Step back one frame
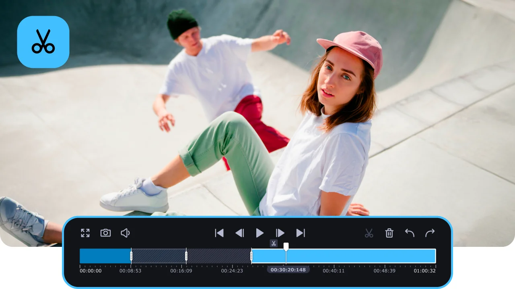Viewport: 515px width, 289px height. pyautogui.click(x=239, y=233)
